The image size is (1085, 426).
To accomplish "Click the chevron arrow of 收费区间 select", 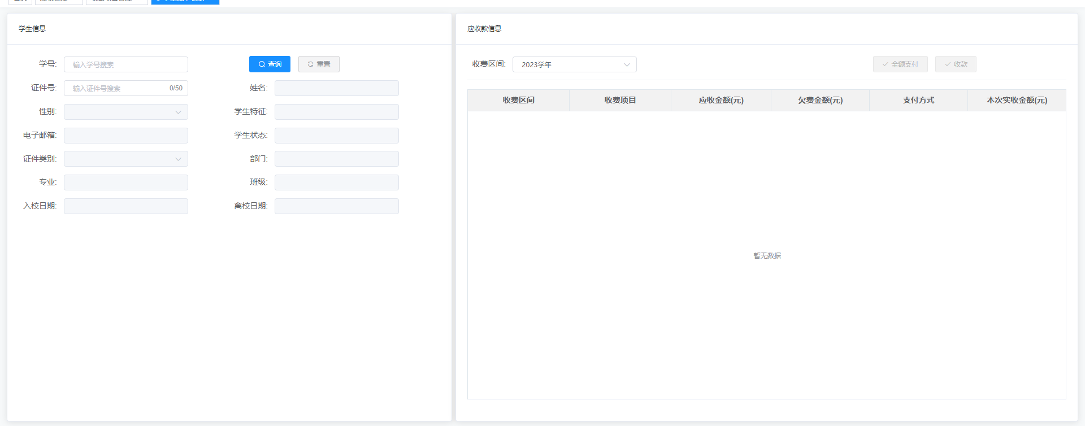I will point(627,65).
